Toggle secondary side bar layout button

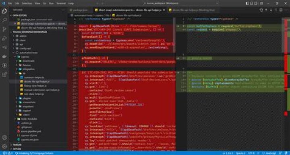pyautogui.click(x=256, y=3)
